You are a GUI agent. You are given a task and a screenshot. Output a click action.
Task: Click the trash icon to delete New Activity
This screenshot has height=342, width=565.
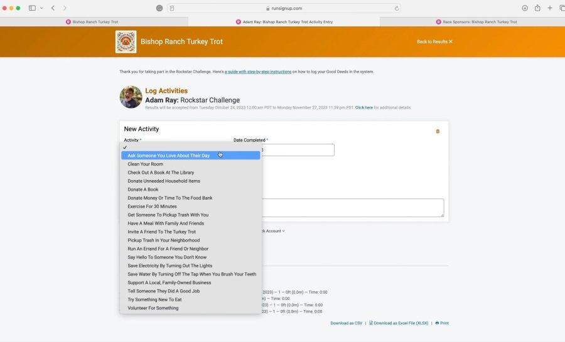tap(438, 131)
